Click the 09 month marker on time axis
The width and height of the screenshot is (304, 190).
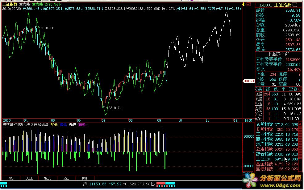point(159,120)
